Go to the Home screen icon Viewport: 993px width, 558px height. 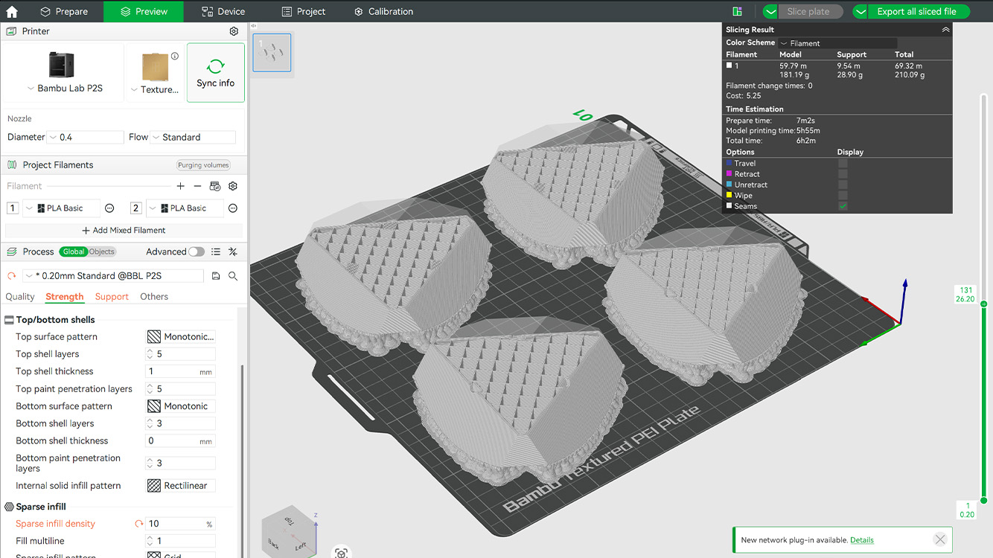(12, 11)
